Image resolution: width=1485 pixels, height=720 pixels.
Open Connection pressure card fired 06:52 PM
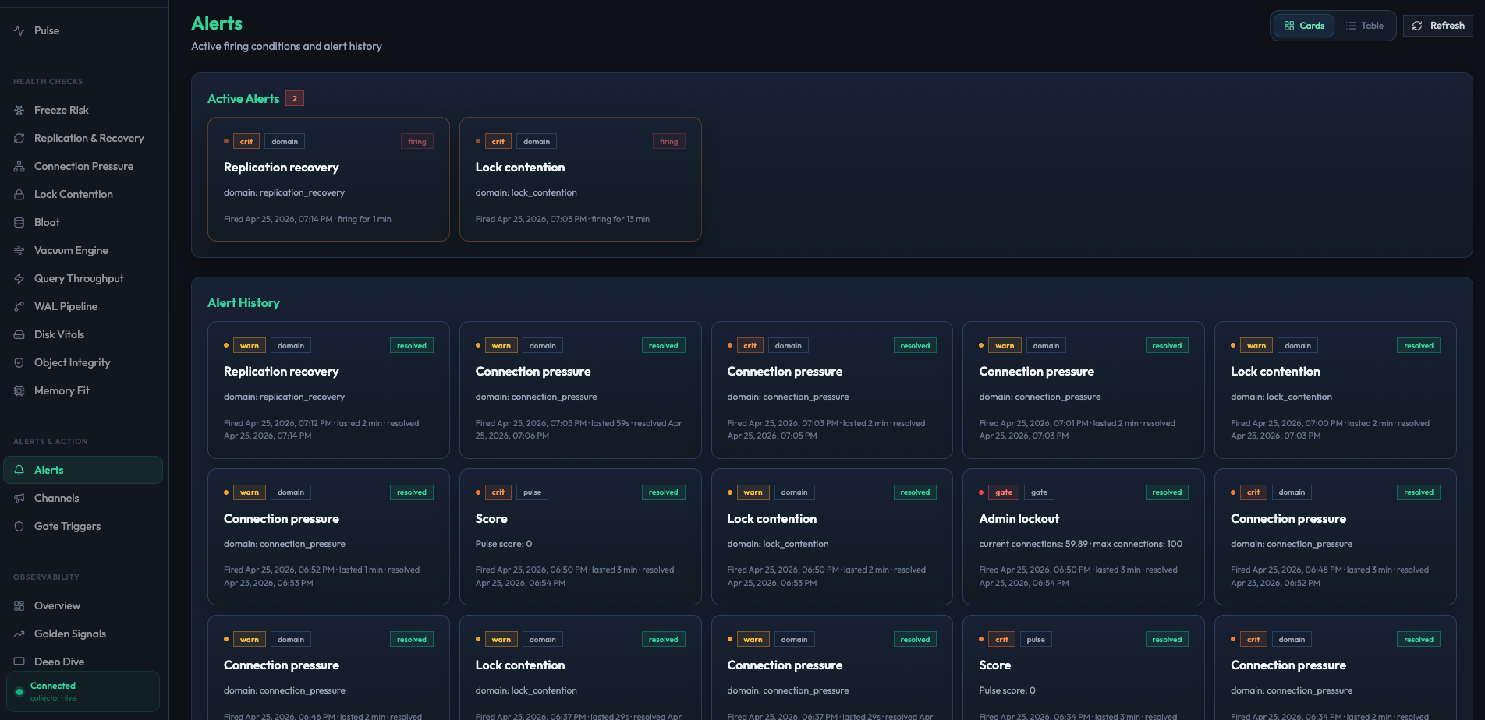pos(328,537)
